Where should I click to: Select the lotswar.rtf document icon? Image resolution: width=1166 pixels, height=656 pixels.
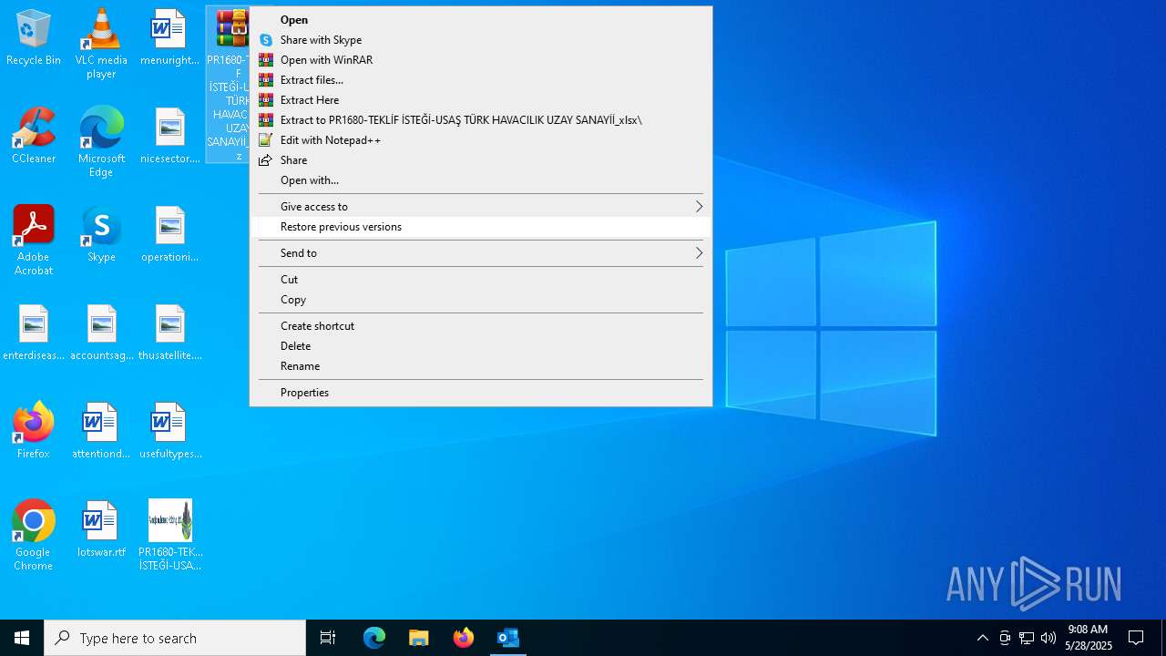coord(101,528)
